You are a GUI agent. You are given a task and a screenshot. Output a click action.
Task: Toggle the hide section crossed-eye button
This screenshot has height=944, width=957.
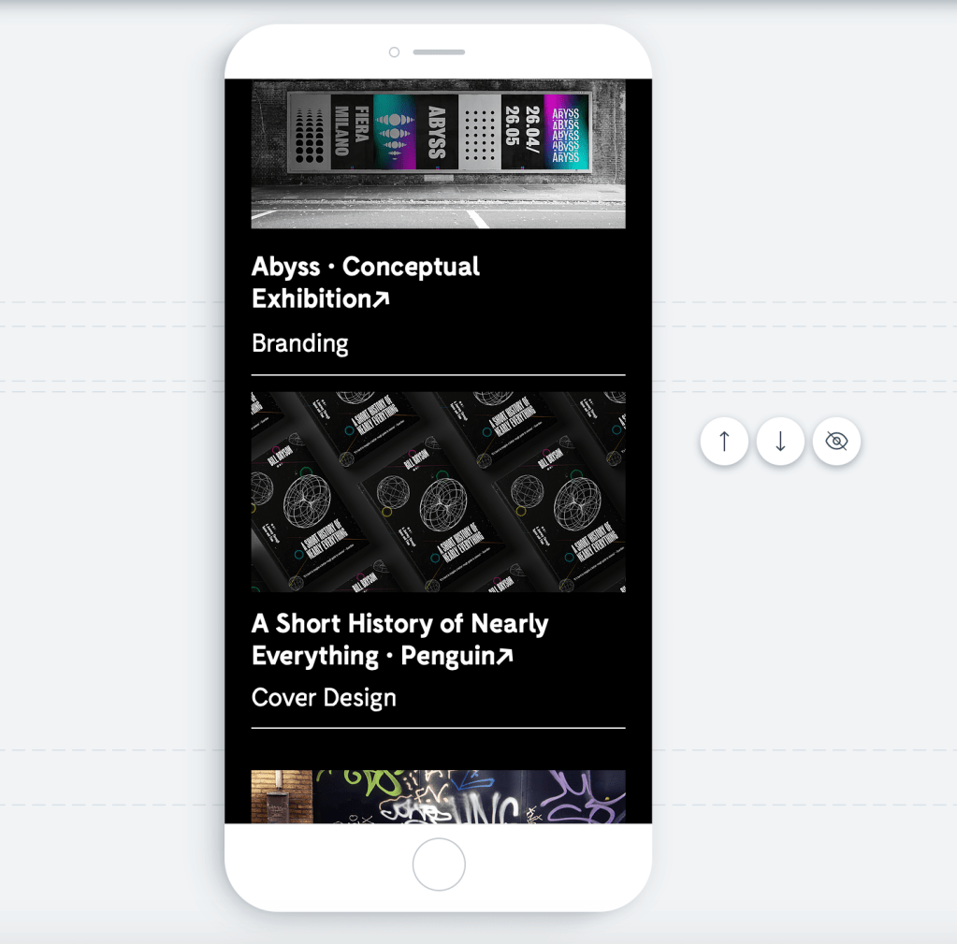pyautogui.click(x=836, y=442)
